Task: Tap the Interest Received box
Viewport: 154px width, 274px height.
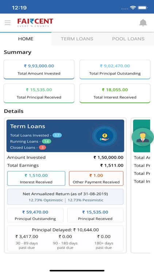Action: [x=36, y=178]
